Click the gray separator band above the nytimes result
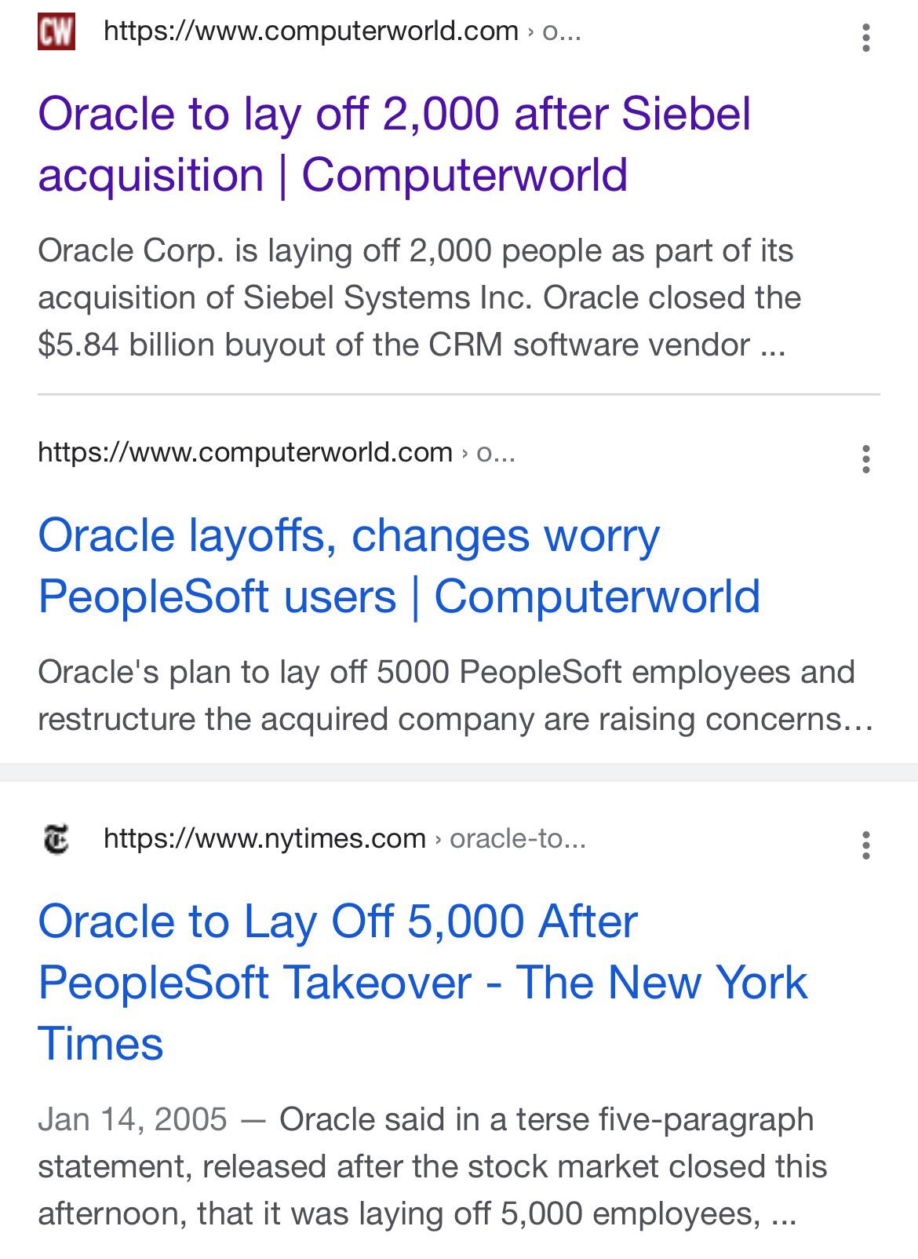The image size is (918, 1259). click(x=459, y=772)
